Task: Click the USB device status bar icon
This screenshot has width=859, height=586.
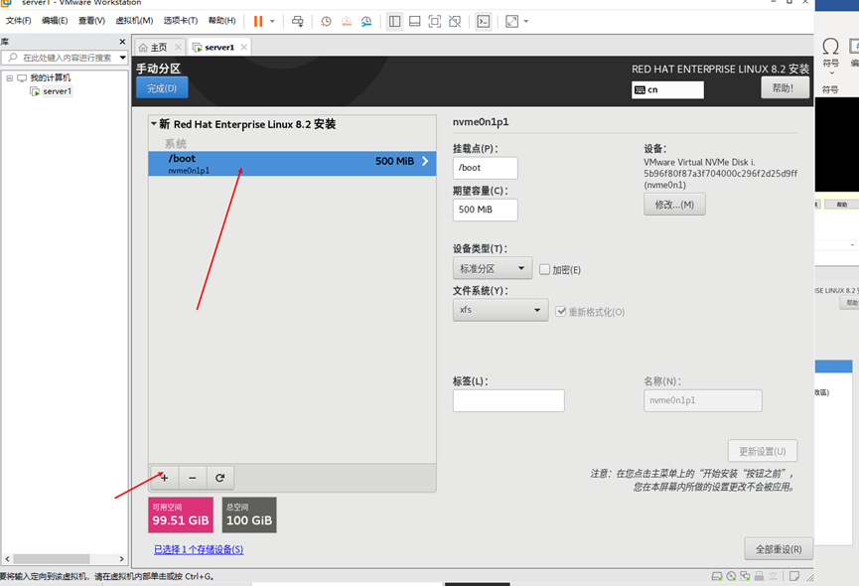Action: (x=760, y=576)
